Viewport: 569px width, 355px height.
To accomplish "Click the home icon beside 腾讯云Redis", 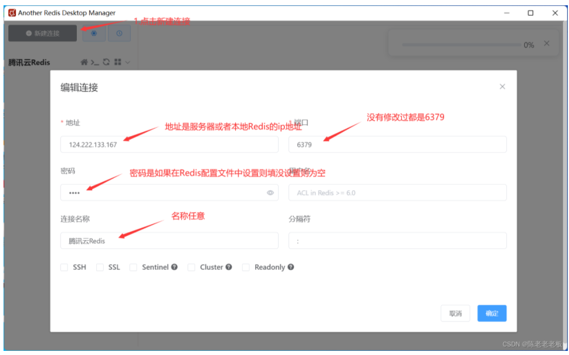I will click(x=85, y=62).
